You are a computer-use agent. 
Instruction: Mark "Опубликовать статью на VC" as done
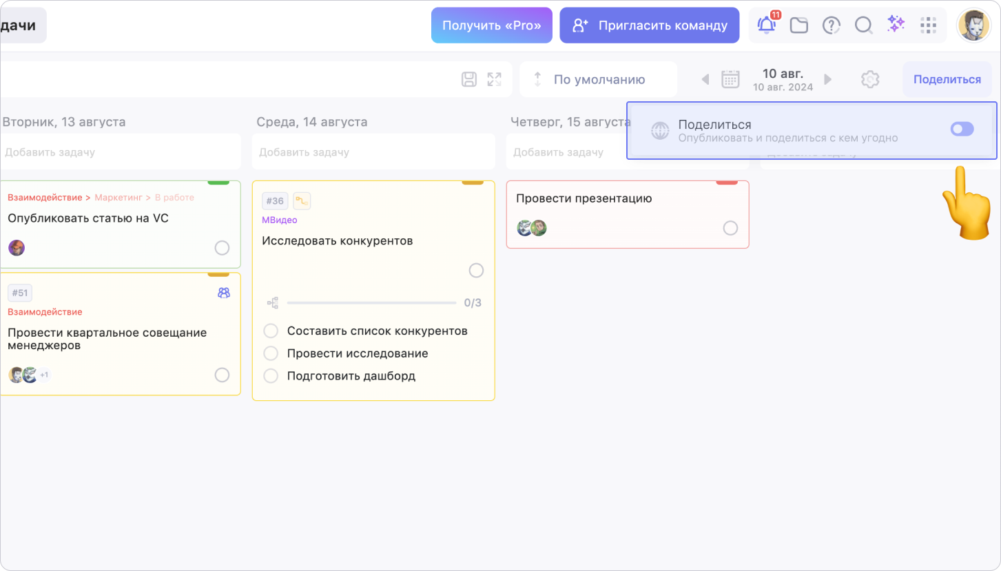pyautogui.click(x=222, y=248)
